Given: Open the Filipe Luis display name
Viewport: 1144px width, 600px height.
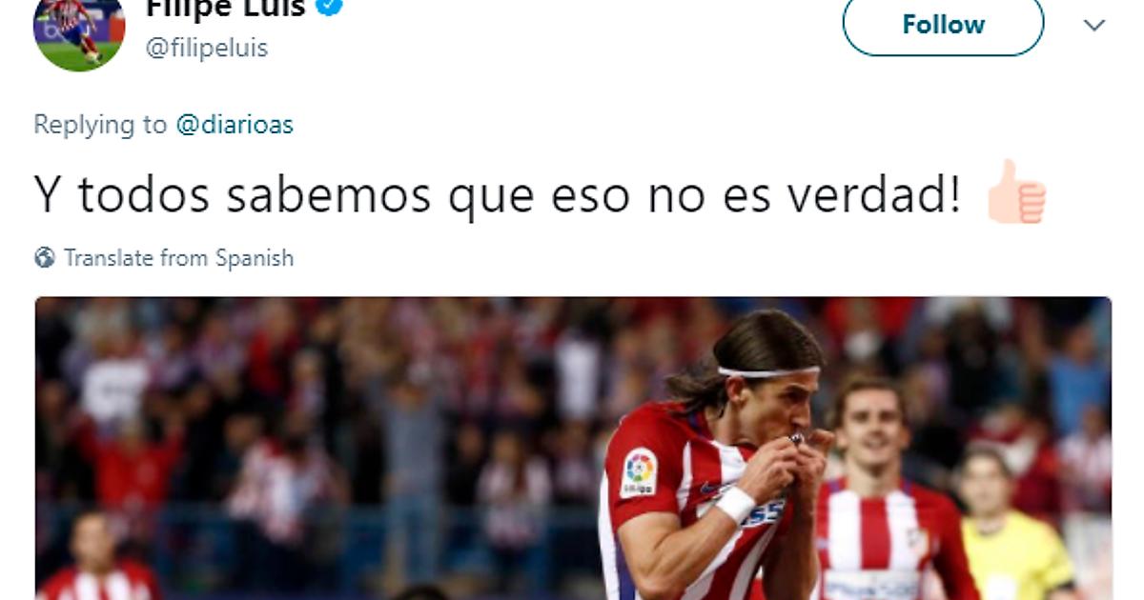Looking at the screenshot, I should click(x=226, y=9).
